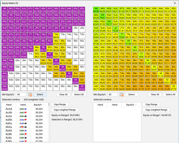179x143 pixels.
Task: Click right Copy weighted Range button
Action: tap(156, 110)
